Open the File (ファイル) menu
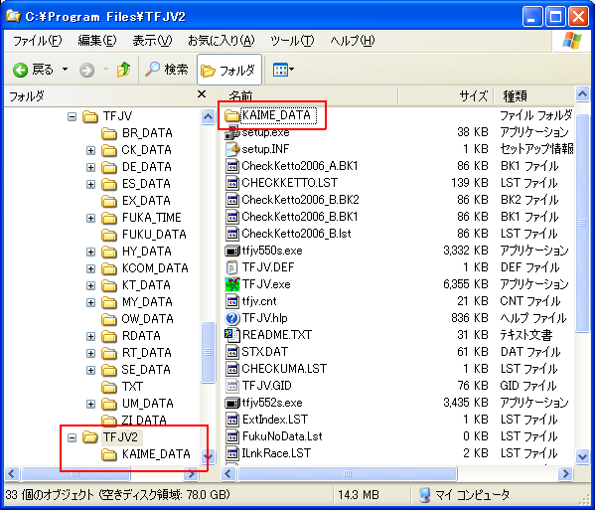Screen dimensions: 595x510 (37, 40)
